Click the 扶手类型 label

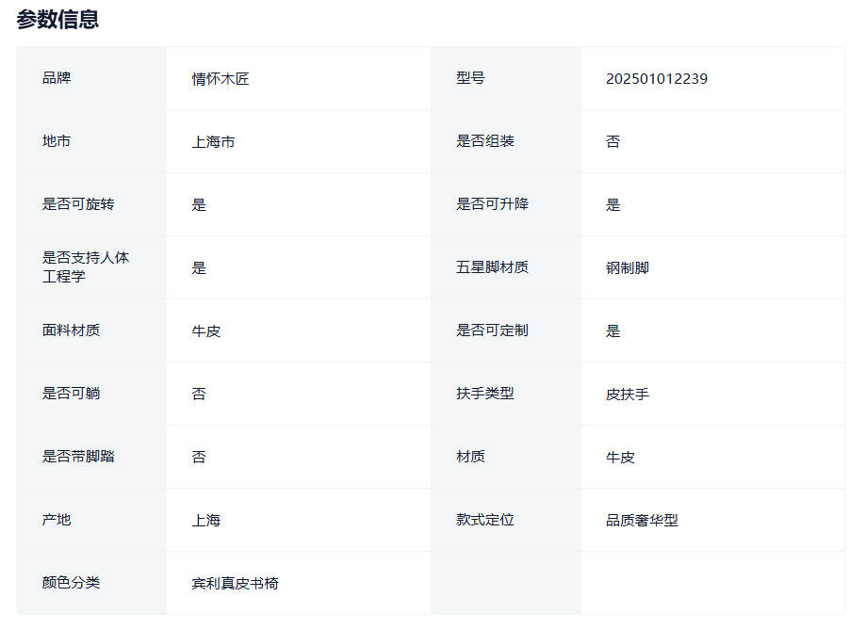(485, 394)
